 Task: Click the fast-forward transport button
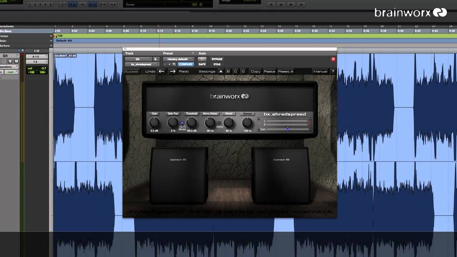(291, 4)
